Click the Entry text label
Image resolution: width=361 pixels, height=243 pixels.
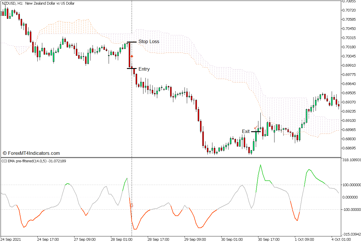point(144,69)
